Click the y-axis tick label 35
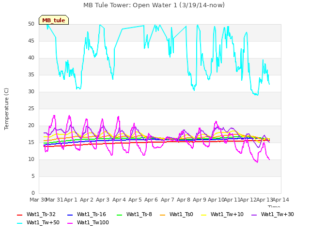The image size is (310, 232). point(31,75)
